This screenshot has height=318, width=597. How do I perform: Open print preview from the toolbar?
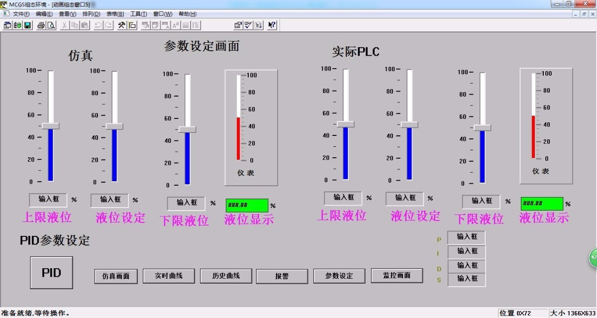51,25
